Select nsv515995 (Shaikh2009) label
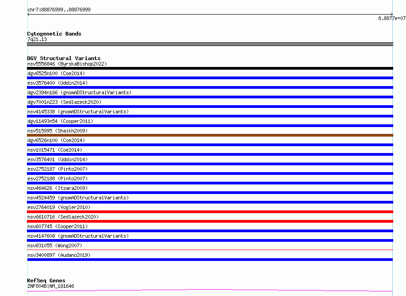The width and height of the screenshot is (406, 296). coord(57,131)
